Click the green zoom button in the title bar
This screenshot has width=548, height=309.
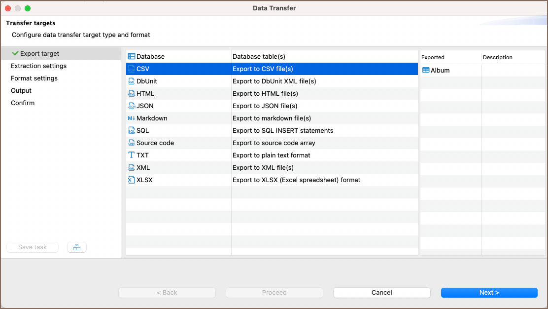28,8
